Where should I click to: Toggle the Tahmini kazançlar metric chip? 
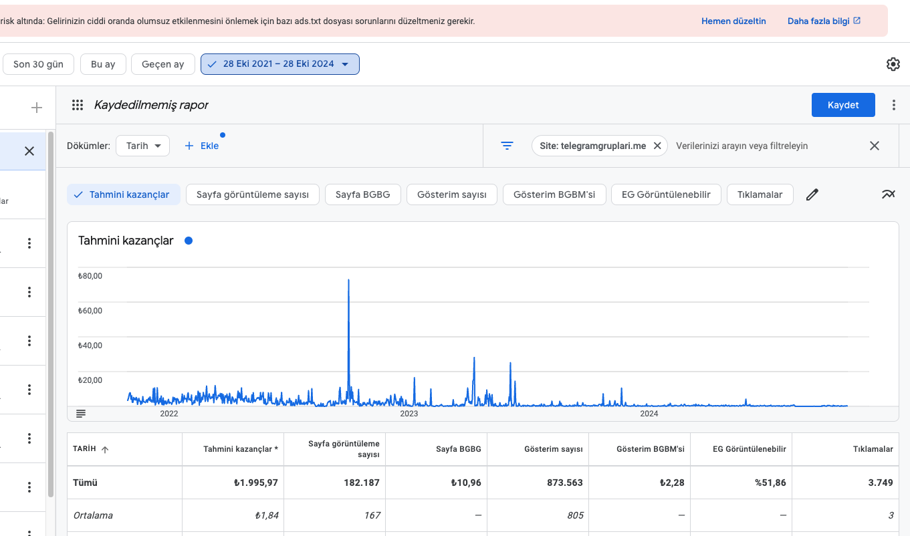[x=124, y=194]
